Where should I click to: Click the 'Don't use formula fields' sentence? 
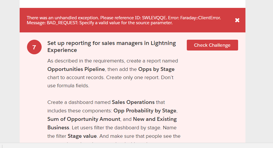point(69,86)
